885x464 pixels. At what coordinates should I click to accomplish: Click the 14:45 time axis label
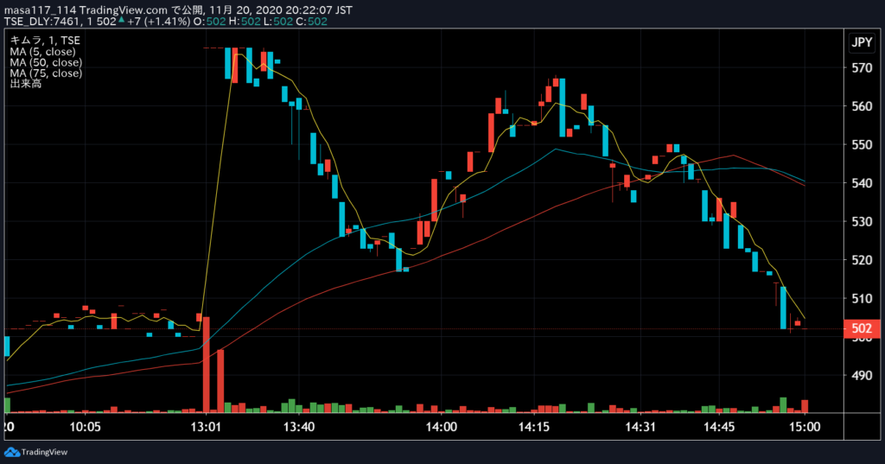click(x=719, y=427)
